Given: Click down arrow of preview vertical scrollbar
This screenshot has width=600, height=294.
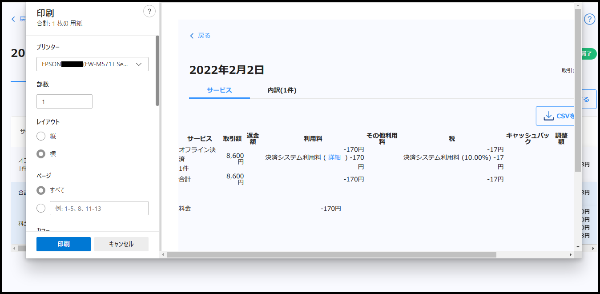Looking at the screenshot, I should point(578,246).
